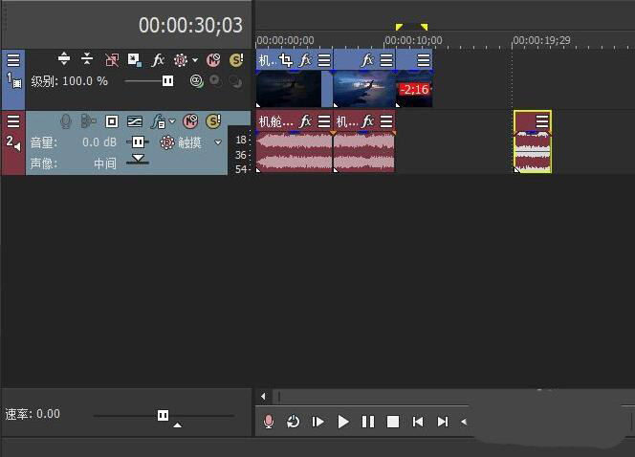Open Pan/Crop on the first video clip
The height and width of the screenshot is (457, 635).
pyautogui.click(x=286, y=60)
